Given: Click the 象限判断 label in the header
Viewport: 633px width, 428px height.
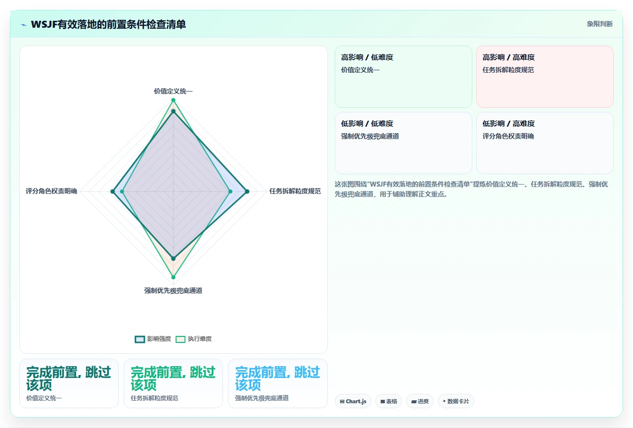Looking at the screenshot, I should tap(600, 24).
